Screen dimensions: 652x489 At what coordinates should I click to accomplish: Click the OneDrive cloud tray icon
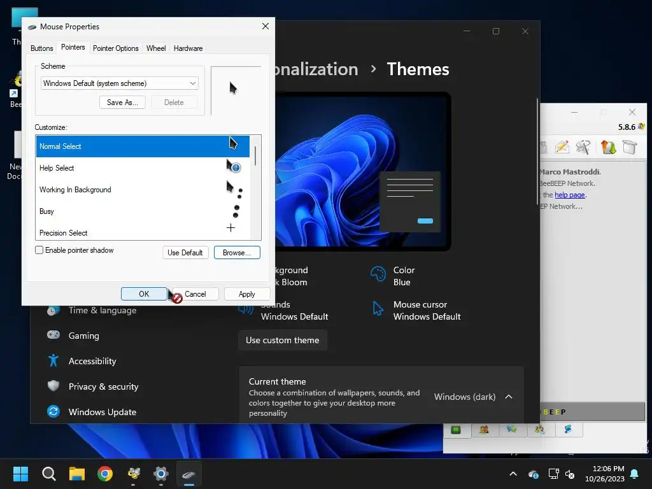click(x=534, y=474)
